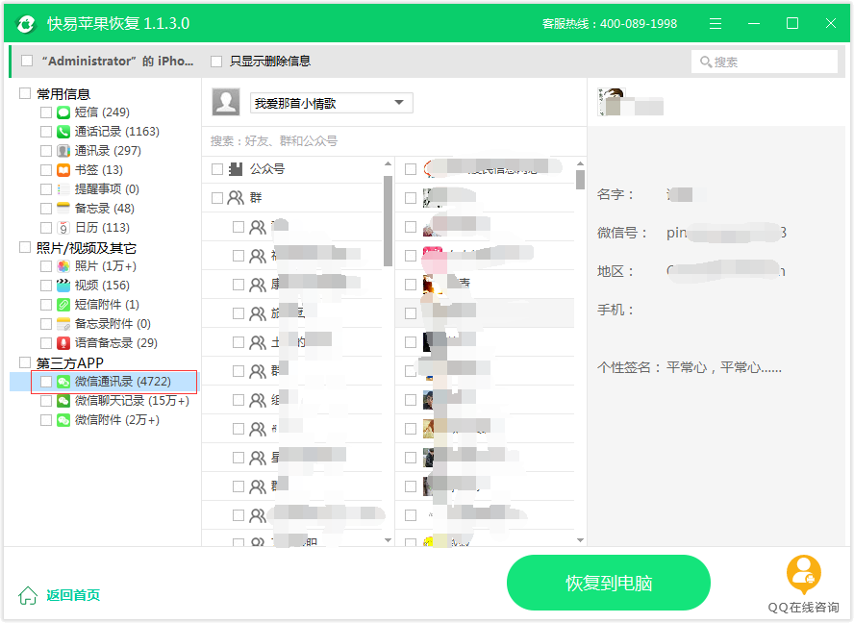854x623 pixels.
Task: Click the official accounts icon next to 公众号
Action: tap(236, 169)
